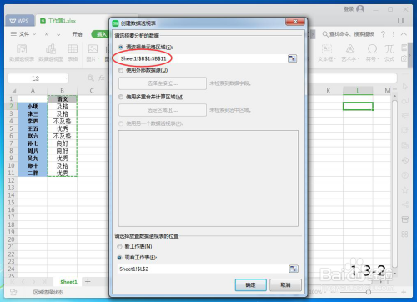Select column header K
The width and height of the screenshot is (417, 302).
[x=329, y=91]
